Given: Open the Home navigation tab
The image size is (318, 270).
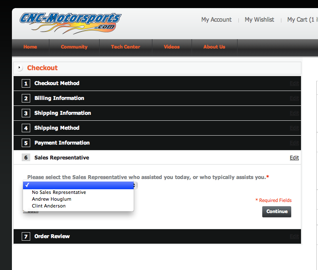Looking at the screenshot, I should [30, 47].
